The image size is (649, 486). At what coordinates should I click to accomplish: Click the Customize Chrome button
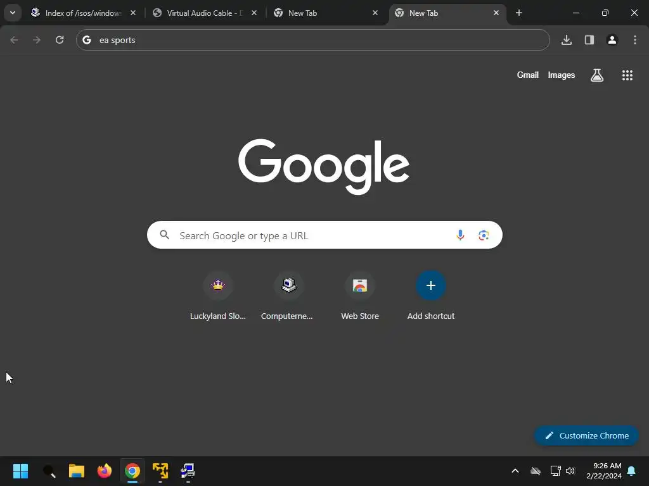(586, 435)
